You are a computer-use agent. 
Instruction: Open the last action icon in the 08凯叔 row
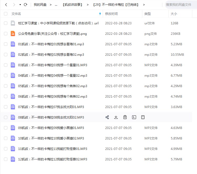[x=143, y=117]
